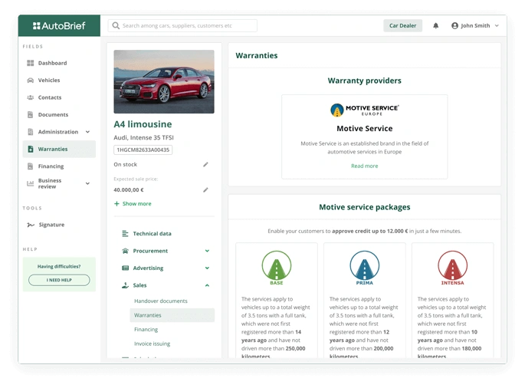Image resolution: width=525 pixels, height=385 pixels.
Task: Click the INTENSA package red icon
Action: (452, 268)
